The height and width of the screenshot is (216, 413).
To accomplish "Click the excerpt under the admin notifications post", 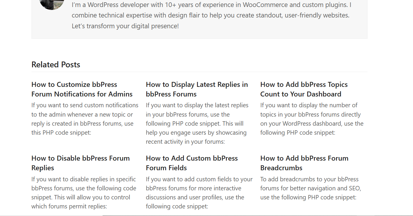I will coord(85,119).
